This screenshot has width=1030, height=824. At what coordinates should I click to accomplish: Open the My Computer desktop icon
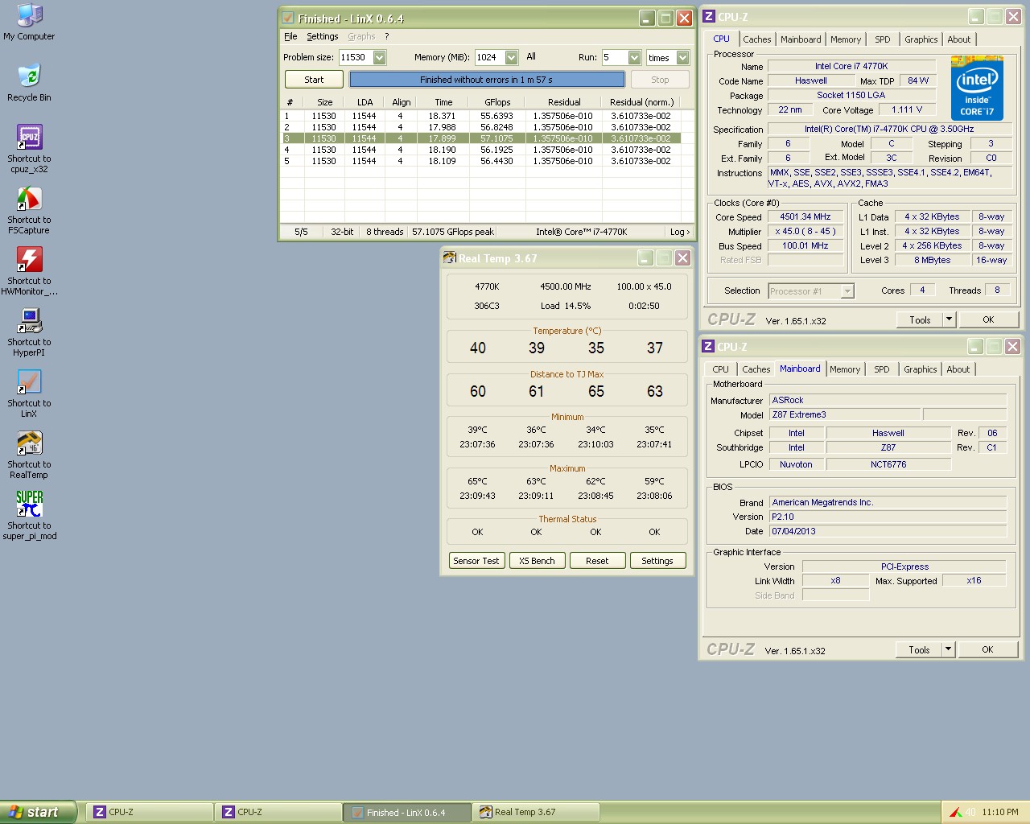click(x=29, y=23)
